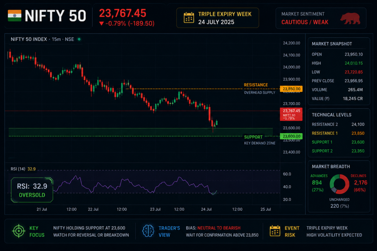Click the Open value 23,950.10
The height and width of the screenshot is (251, 377).
(x=353, y=54)
